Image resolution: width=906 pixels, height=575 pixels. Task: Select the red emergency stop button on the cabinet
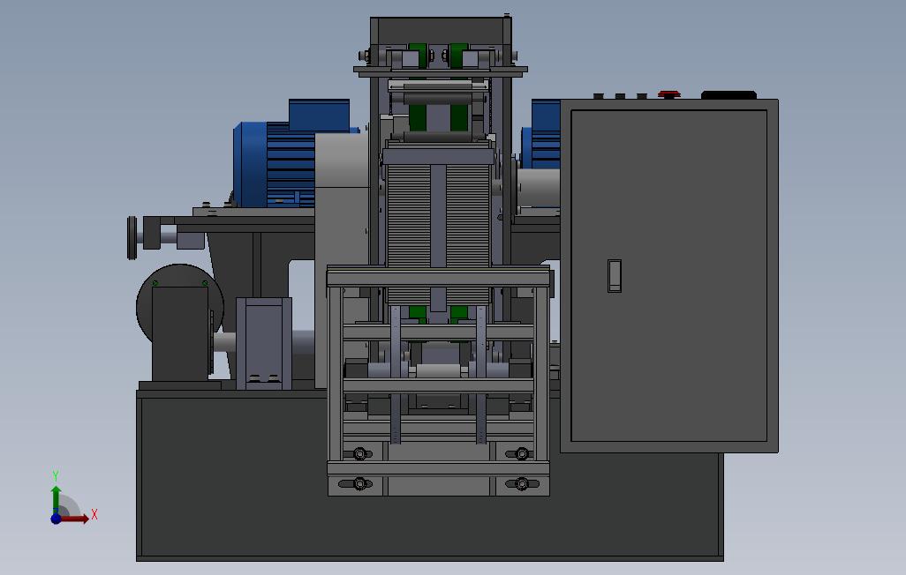669,94
